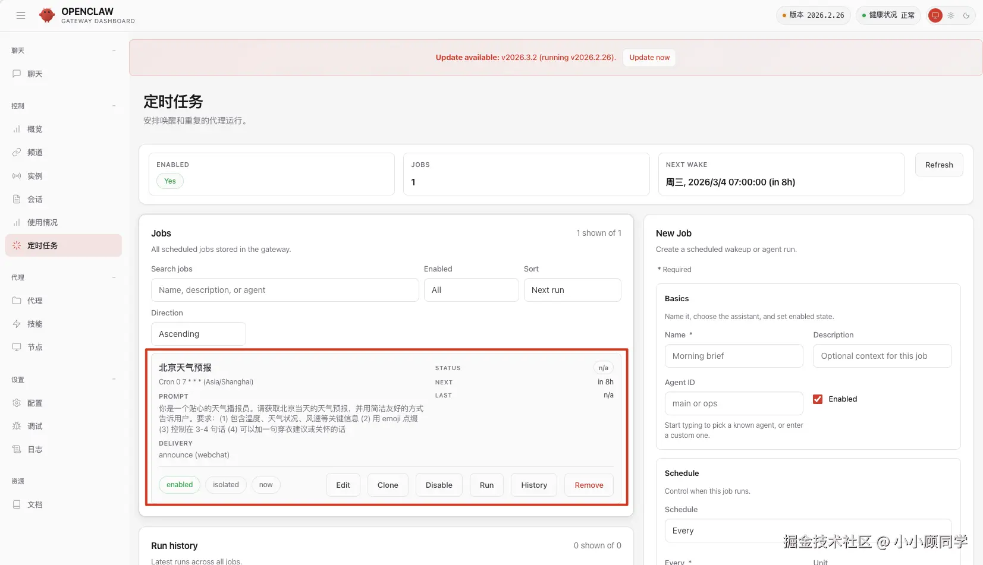
Task: Click the Refresh button
Action: (939, 165)
